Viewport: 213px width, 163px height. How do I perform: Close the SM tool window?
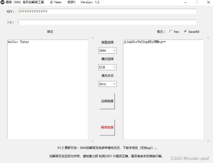click(x=209, y=2)
